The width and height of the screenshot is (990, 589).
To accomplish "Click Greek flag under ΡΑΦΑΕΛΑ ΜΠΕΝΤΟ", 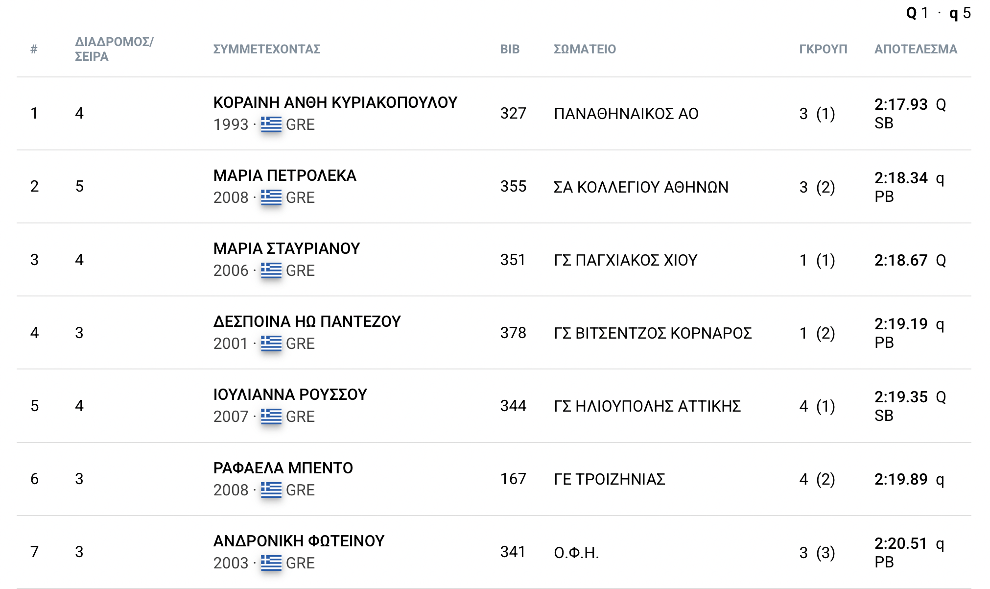I will tap(271, 490).
